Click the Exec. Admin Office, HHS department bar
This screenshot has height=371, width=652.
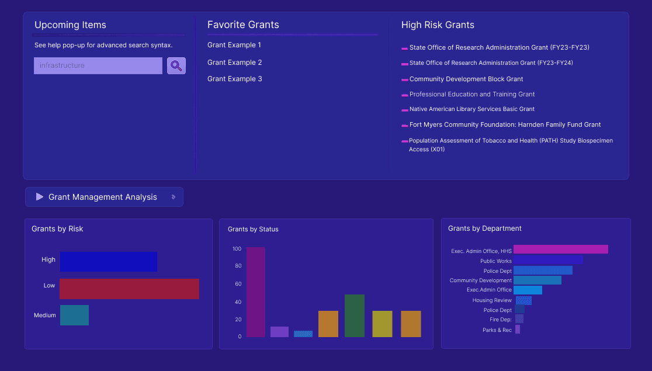coord(560,249)
